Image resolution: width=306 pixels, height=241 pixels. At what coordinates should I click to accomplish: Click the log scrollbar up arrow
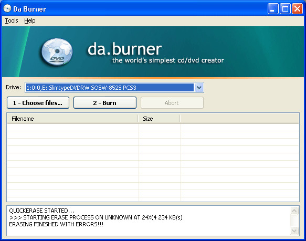(x=294, y=211)
